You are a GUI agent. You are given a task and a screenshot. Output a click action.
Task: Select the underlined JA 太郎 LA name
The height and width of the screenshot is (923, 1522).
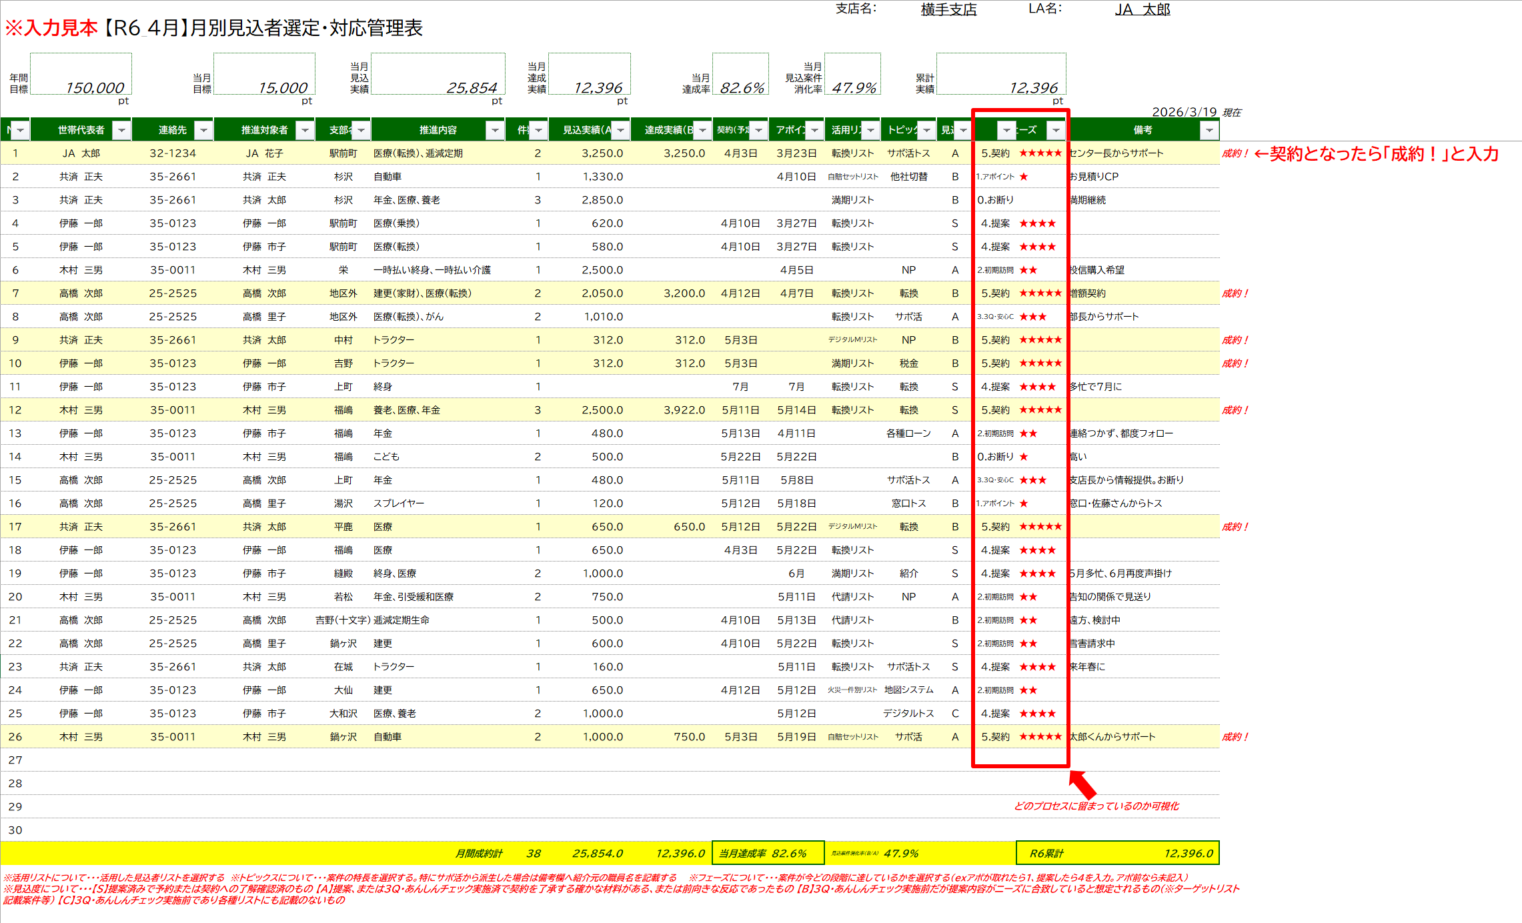tap(1143, 9)
